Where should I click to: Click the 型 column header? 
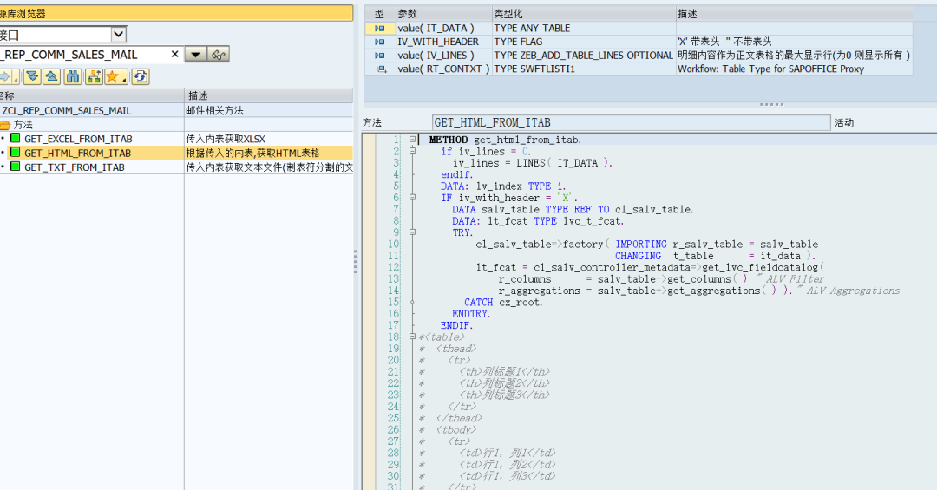(380, 14)
